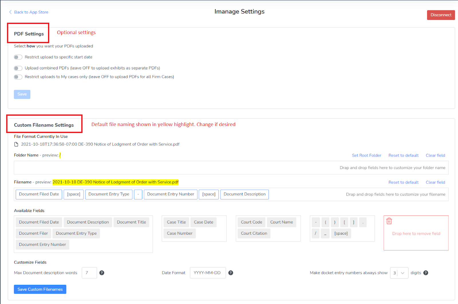
Task: Click the close parenthesis symbol field
Action: (x=335, y=222)
